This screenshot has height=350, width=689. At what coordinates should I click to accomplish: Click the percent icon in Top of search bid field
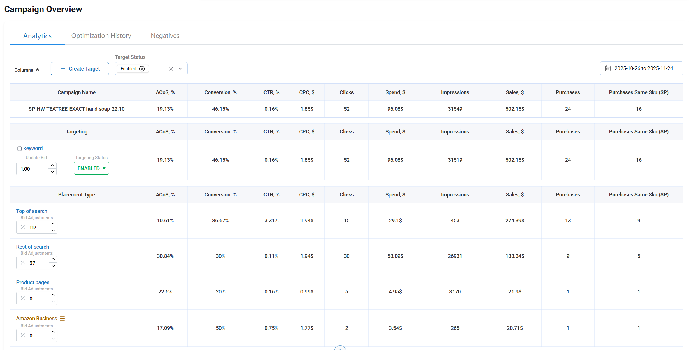click(23, 227)
